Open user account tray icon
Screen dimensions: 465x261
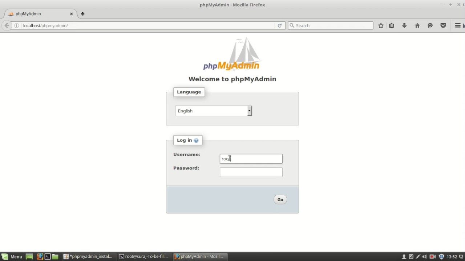(x=404, y=257)
